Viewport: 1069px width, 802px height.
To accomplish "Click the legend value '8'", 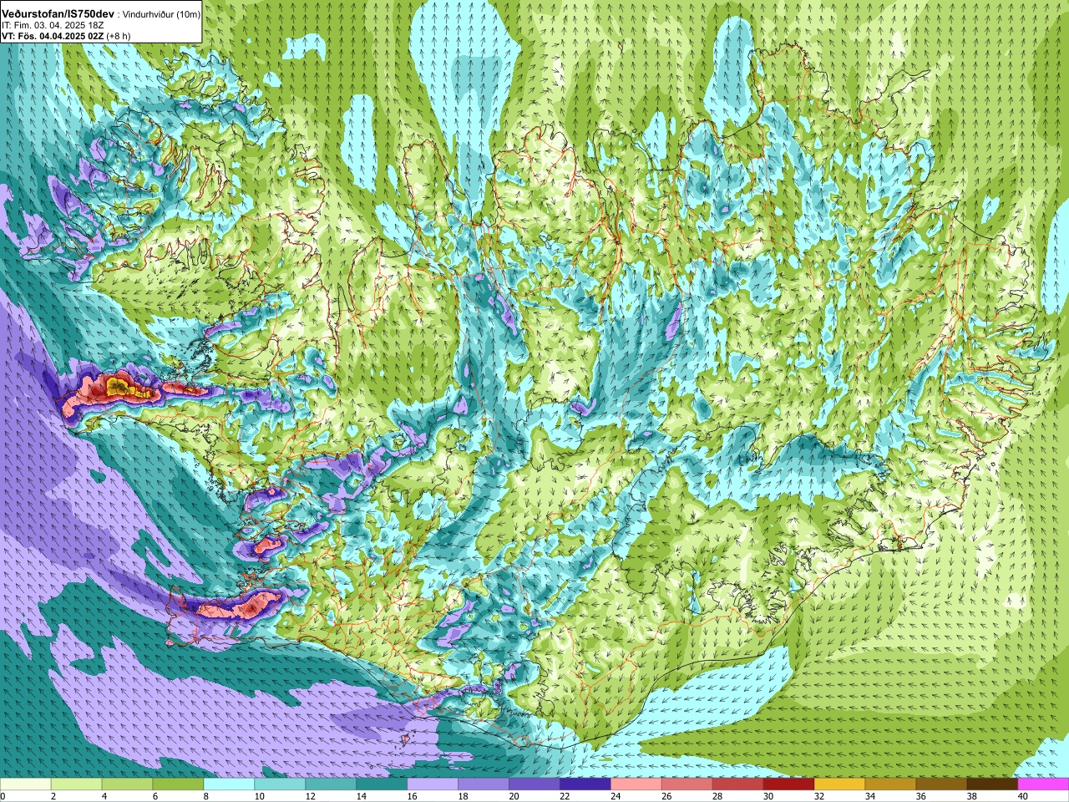I will click(205, 796).
